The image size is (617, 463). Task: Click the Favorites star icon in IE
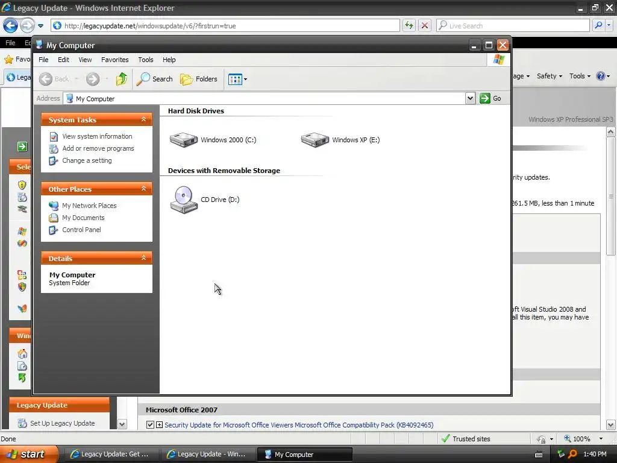[8, 60]
